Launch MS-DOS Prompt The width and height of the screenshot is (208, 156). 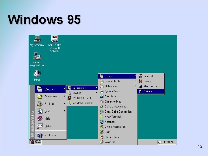point(82,98)
